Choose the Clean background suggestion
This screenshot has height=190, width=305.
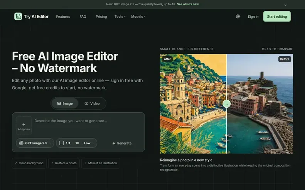click(x=29, y=163)
